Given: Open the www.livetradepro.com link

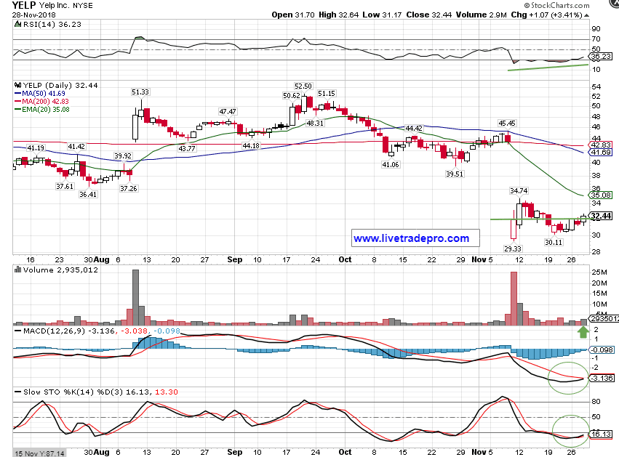Looking at the screenshot, I should (x=411, y=238).
